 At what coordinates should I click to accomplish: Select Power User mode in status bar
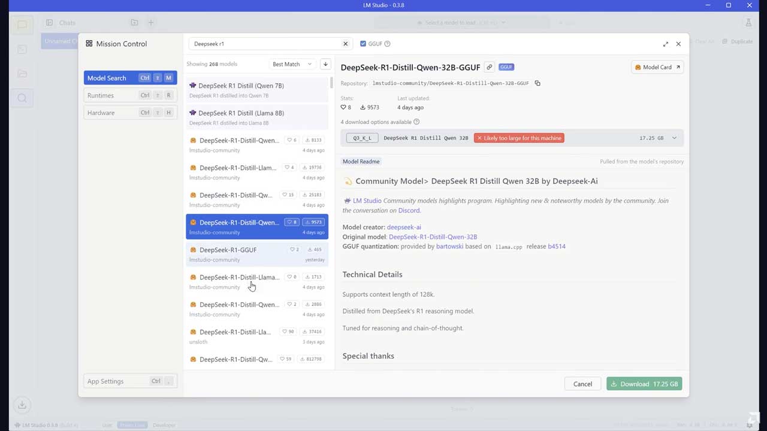pos(132,425)
